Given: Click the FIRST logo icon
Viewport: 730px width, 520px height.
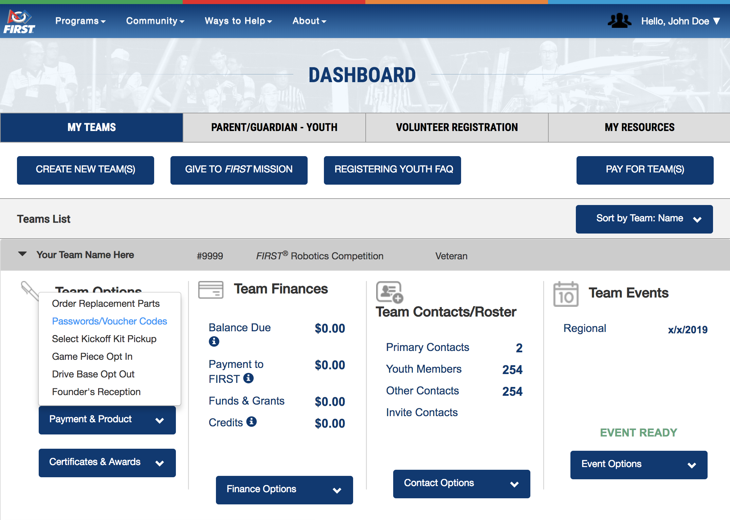Looking at the screenshot, I should coord(19,21).
